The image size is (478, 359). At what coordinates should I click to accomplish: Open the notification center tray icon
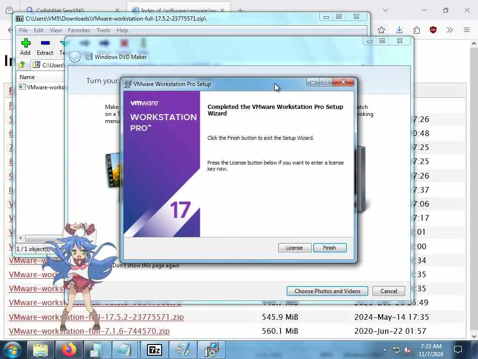click(458, 350)
